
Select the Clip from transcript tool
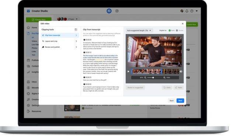point(60,35)
